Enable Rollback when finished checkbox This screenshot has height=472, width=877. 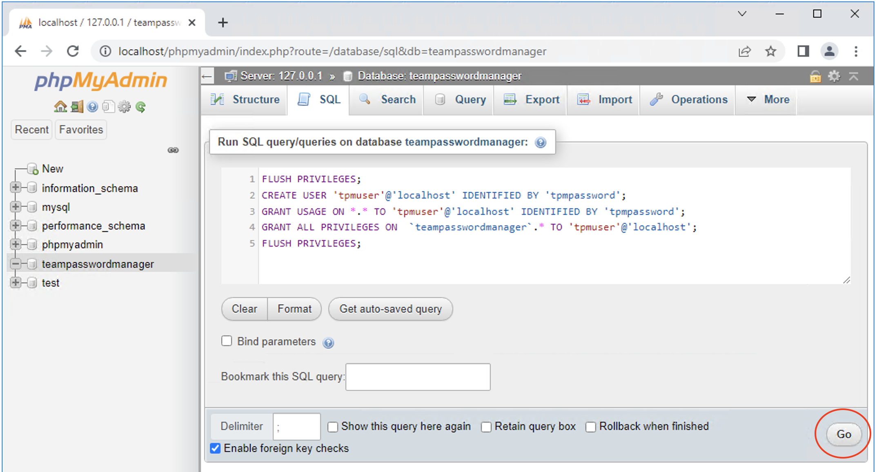590,427
